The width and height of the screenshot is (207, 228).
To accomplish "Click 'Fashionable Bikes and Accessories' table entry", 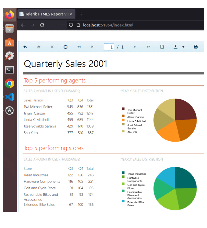I will point(41,197).
